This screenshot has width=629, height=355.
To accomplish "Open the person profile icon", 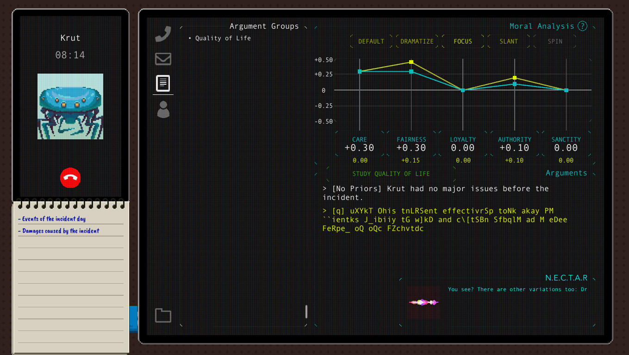I will [163, 109].
